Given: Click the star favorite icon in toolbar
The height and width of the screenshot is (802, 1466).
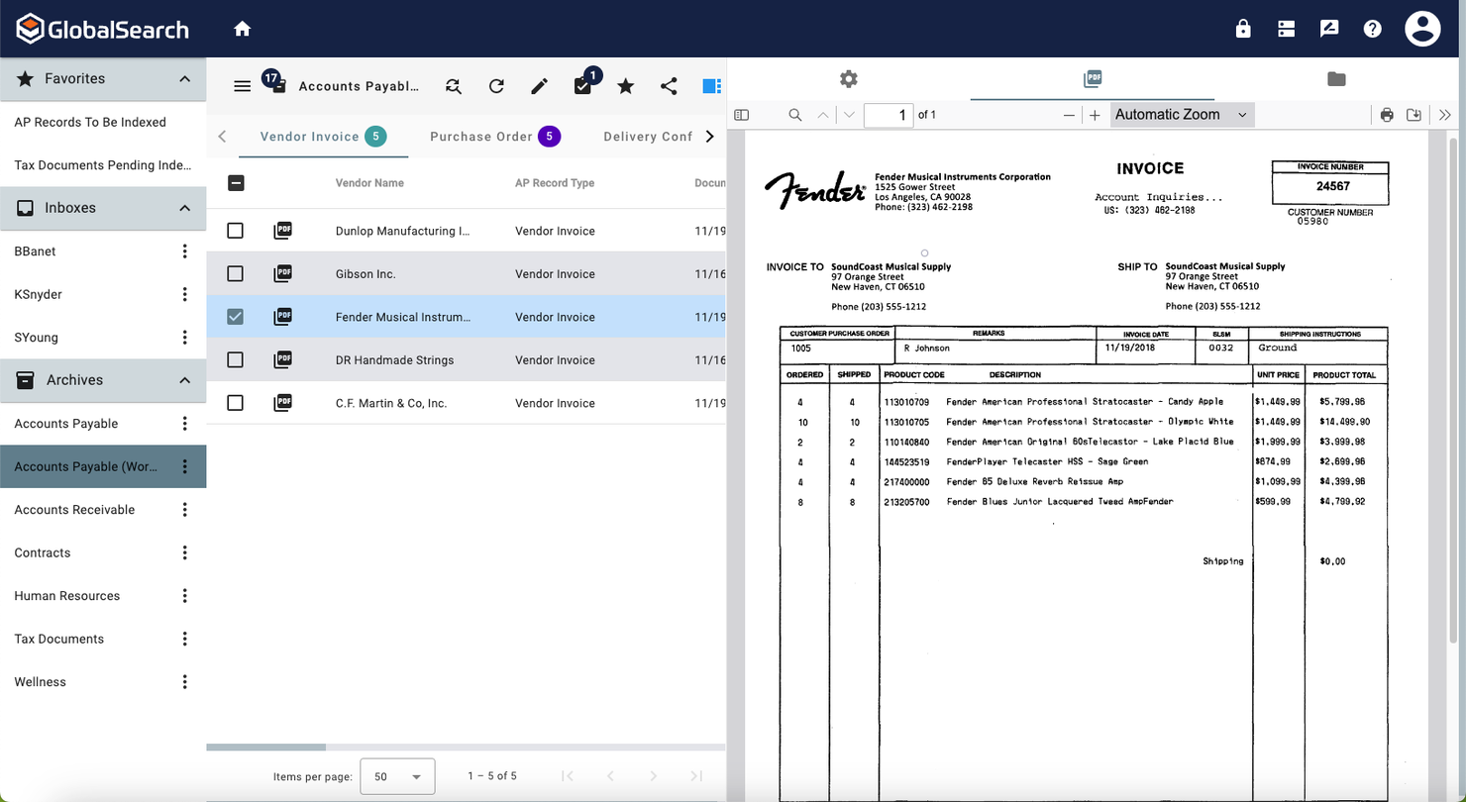Looking at the screenshot, I should click(x=625, y=86).
